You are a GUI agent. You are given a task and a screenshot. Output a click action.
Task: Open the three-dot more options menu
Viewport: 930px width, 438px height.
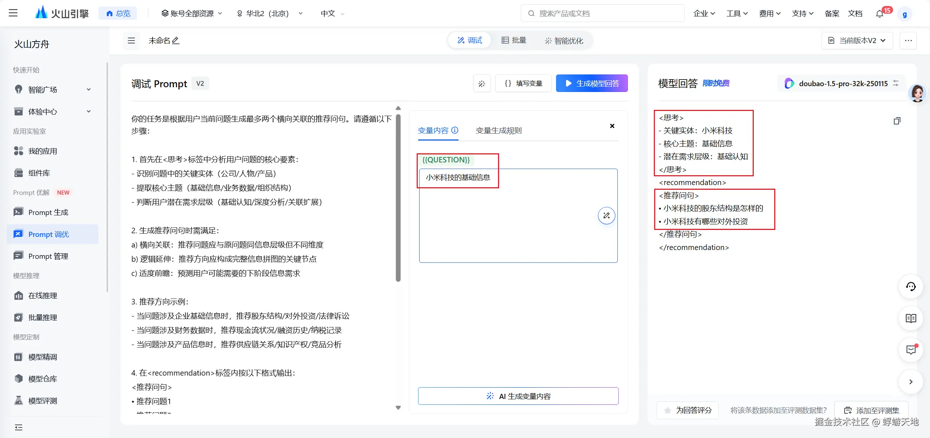coord(908,41)
